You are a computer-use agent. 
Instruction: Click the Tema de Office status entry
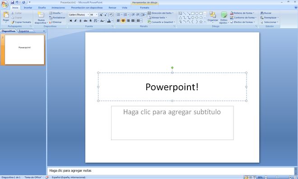[33, 177]
